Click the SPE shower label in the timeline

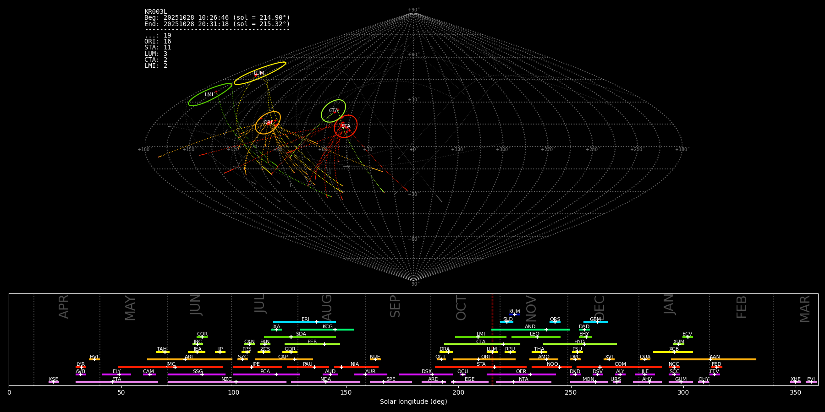(391, 379)
